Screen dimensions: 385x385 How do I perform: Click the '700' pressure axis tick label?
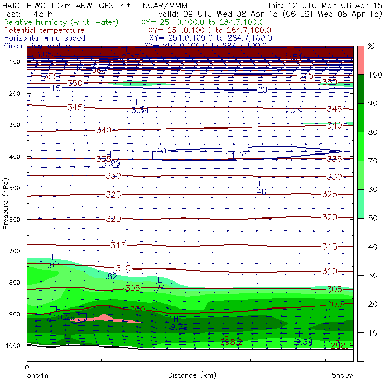pos(15,251)
